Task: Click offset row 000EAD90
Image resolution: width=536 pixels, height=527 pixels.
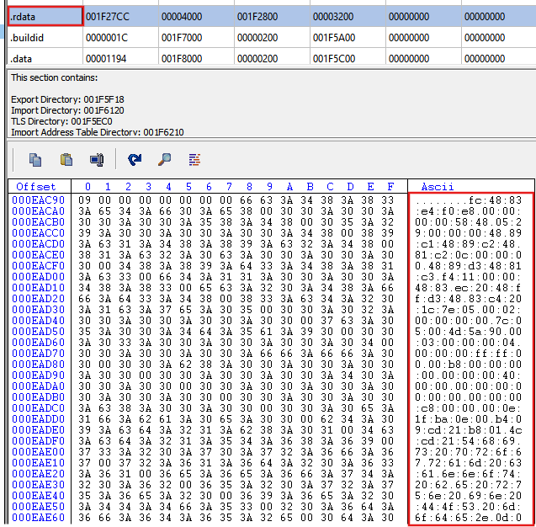Action: tap(39, 375)
